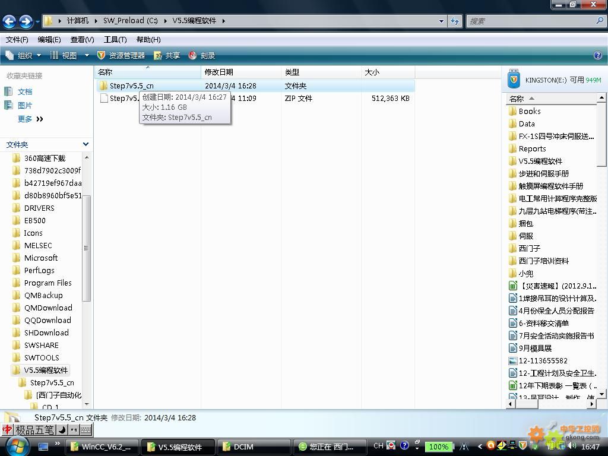
Task: Open the 组织 toolbar dropdown
Action: 23,56
